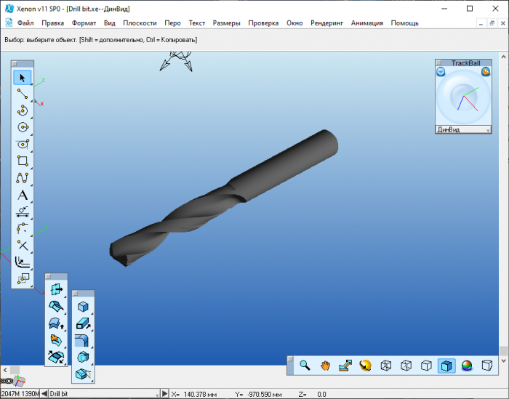Screen dimensions: 509x399
Task: Click the zoom magnifier icon
Action: [x=305, y=366]
